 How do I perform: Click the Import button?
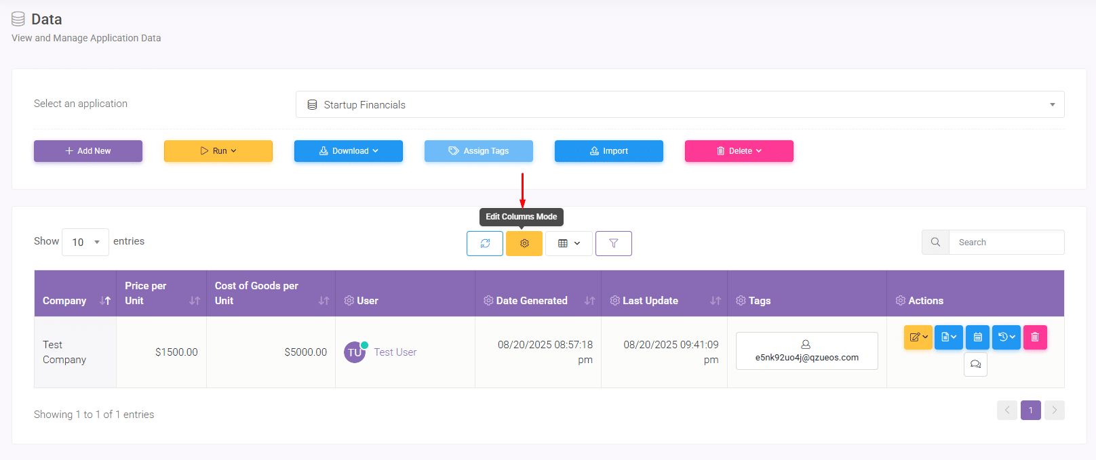[x=609, y=151]
